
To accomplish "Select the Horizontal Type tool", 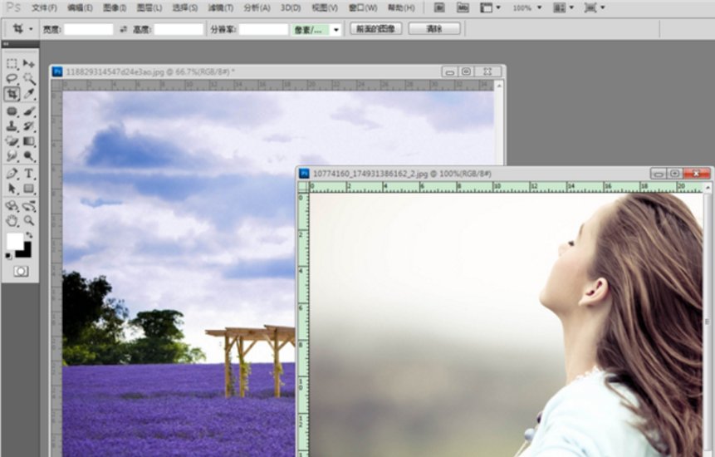I will 29,173.
